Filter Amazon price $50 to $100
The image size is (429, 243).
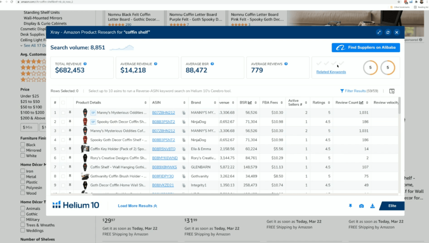pyautogui.click(x=31, y=107)
